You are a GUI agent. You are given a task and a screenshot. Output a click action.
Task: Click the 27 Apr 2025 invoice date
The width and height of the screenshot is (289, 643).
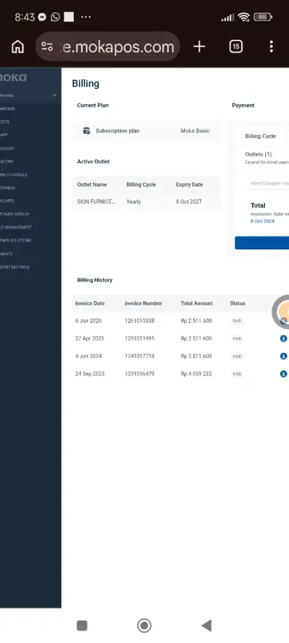click(90, 338)
